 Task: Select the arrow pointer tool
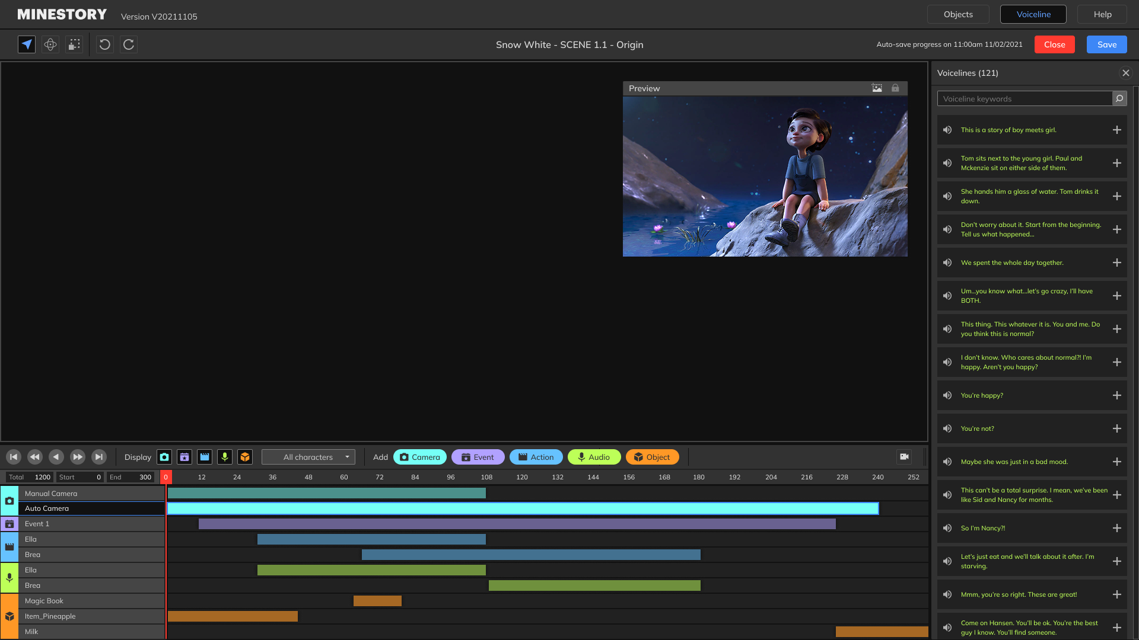(x=27, y=44)
